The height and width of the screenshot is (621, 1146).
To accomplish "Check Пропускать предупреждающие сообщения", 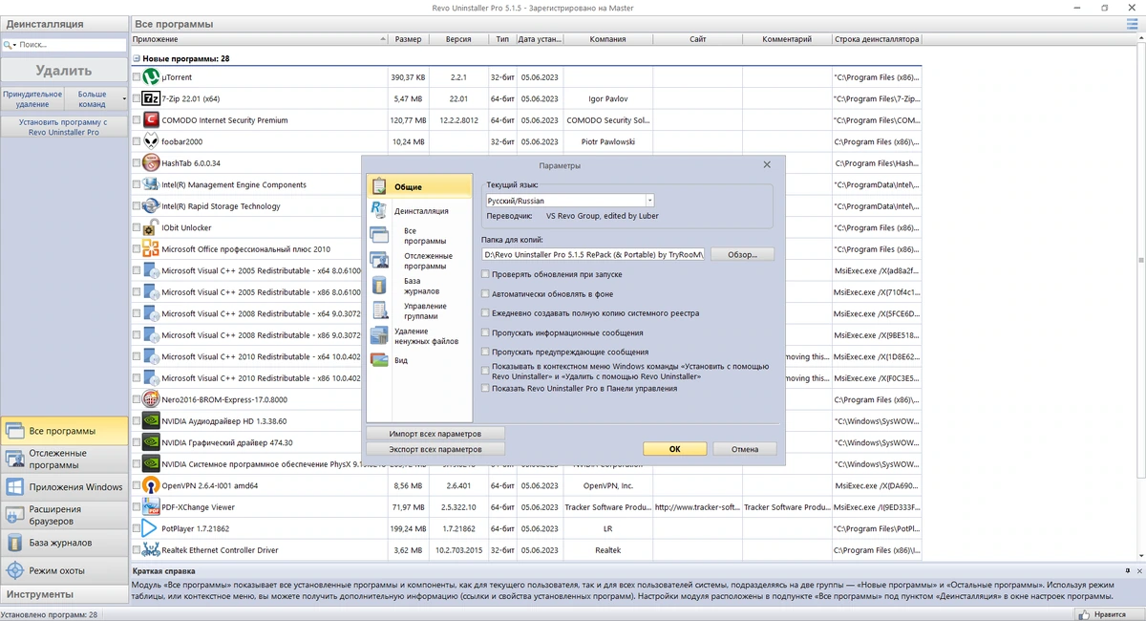I will [x=485, y=352].
